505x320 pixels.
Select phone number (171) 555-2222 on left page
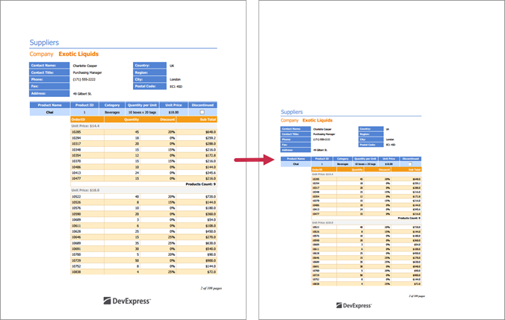tap(84, 79)
